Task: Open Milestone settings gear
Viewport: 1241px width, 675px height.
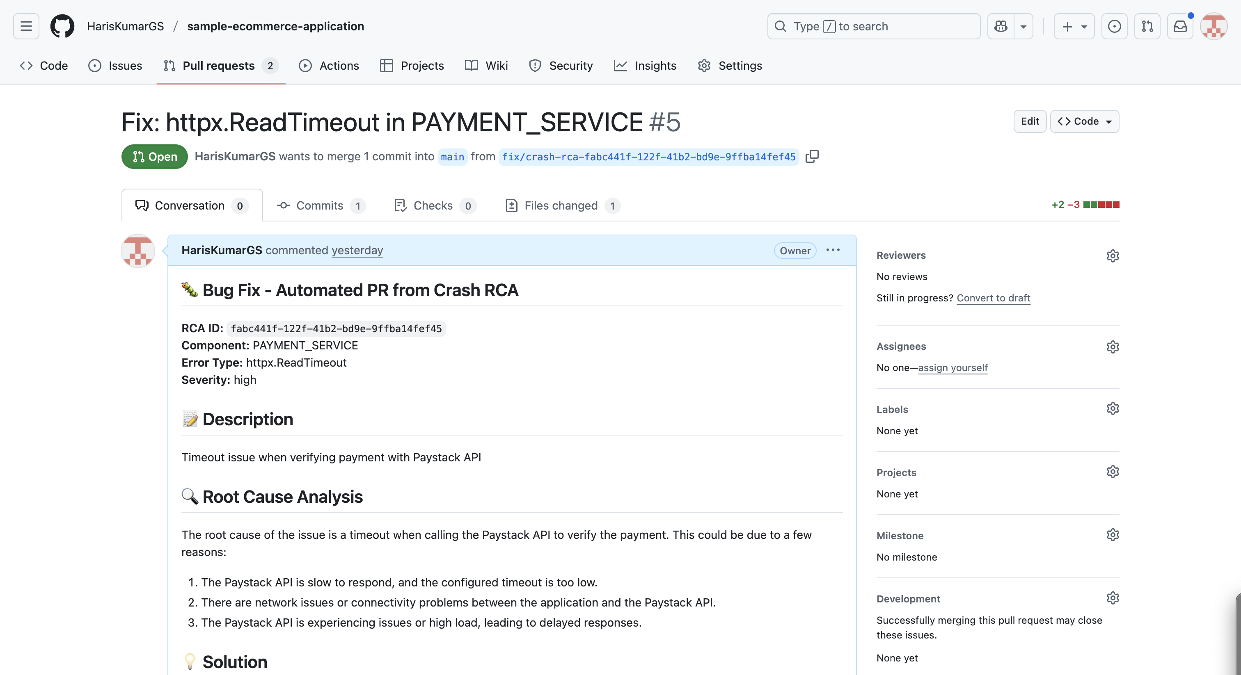Action: (x=1113, y=535)
